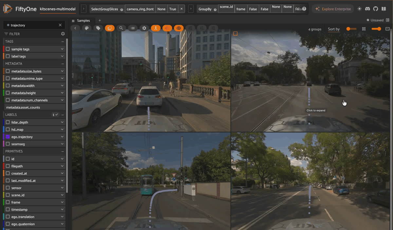The width and height of the screenshot is (393, 230).
Task: Open the Sort by option
Action: coord(334,29)
